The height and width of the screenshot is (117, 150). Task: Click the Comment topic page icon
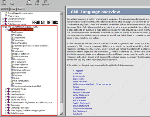pos(12,83)
